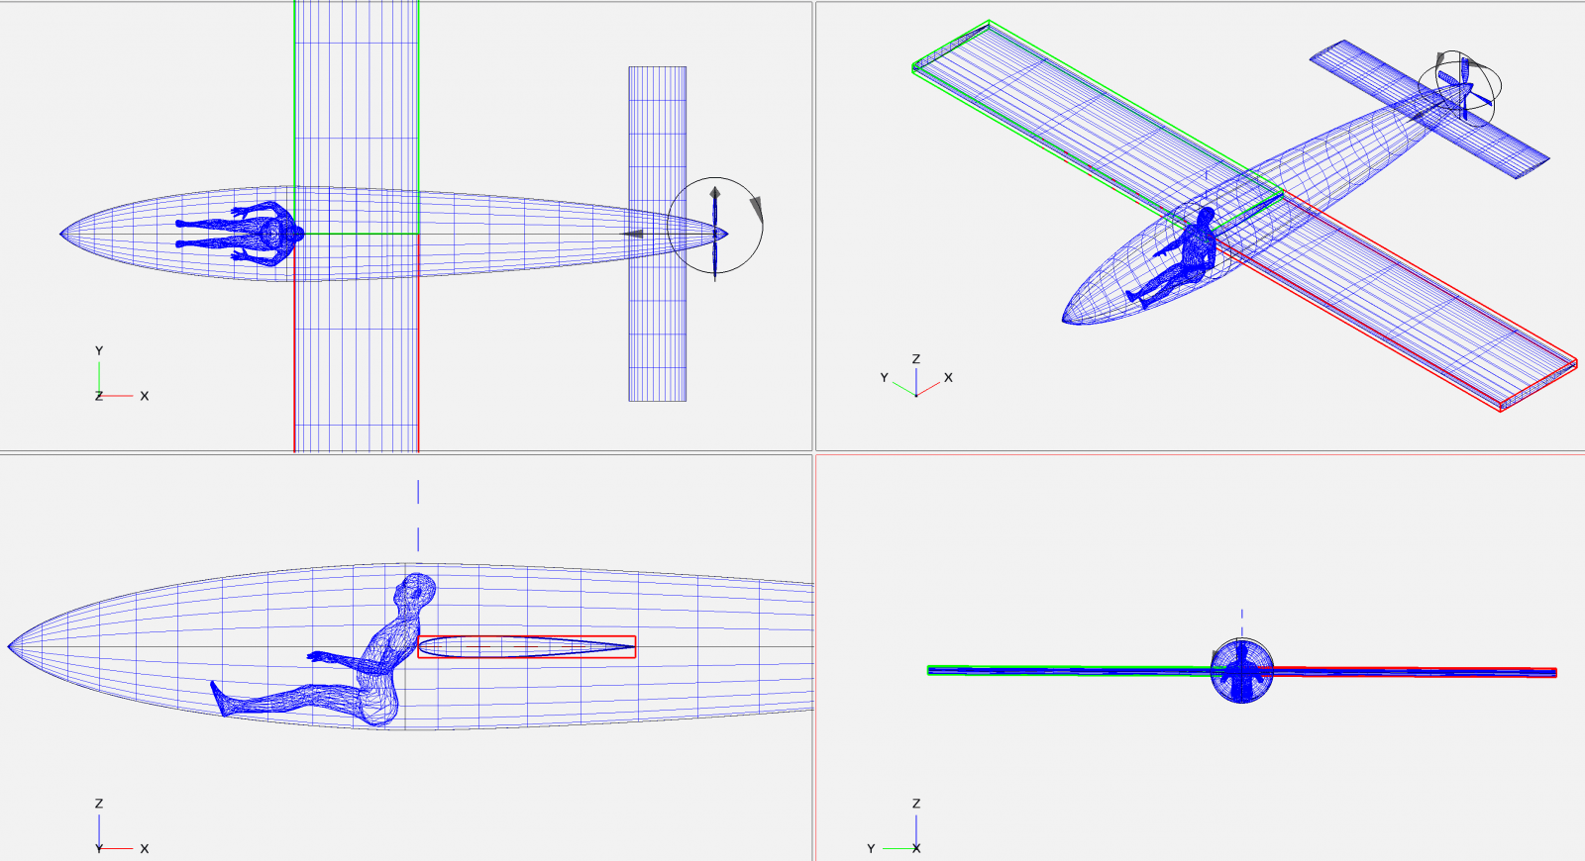Click the red-boxed airfoil section in side view

coord(526,647)
